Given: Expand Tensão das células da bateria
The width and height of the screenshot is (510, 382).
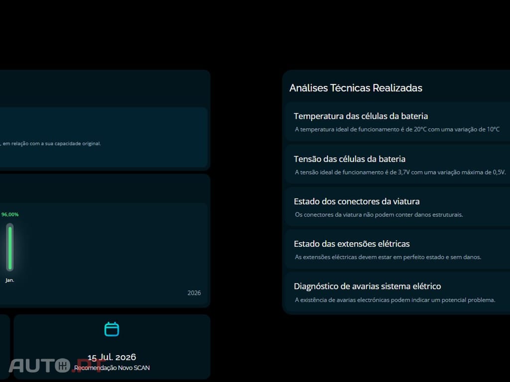Looking at the screenshot, I should point(349,159).
